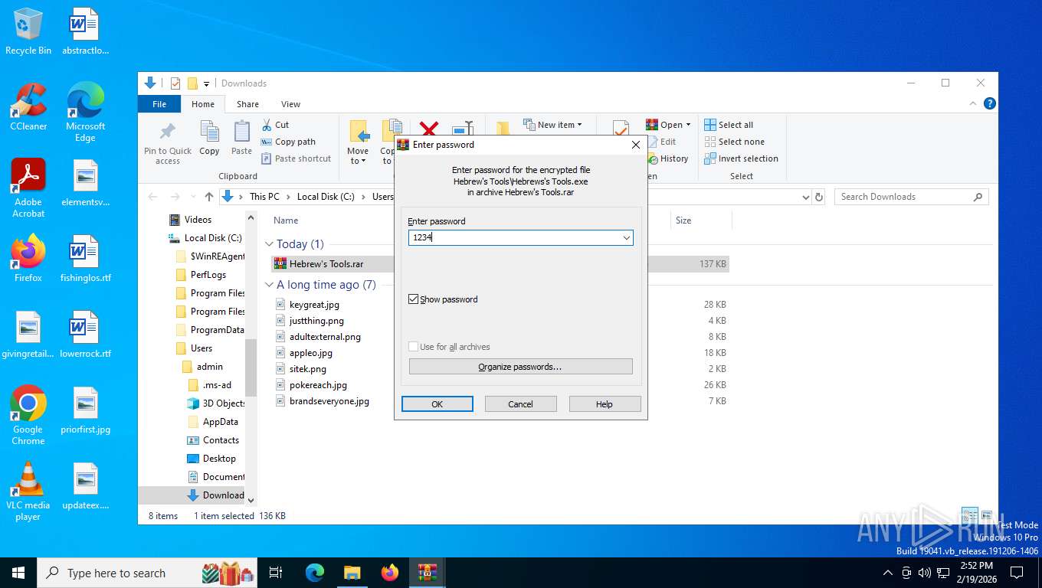Click Invert selection in the ribbon
The height and width of the screenshot is (588, 1042).
coord(741,158)
